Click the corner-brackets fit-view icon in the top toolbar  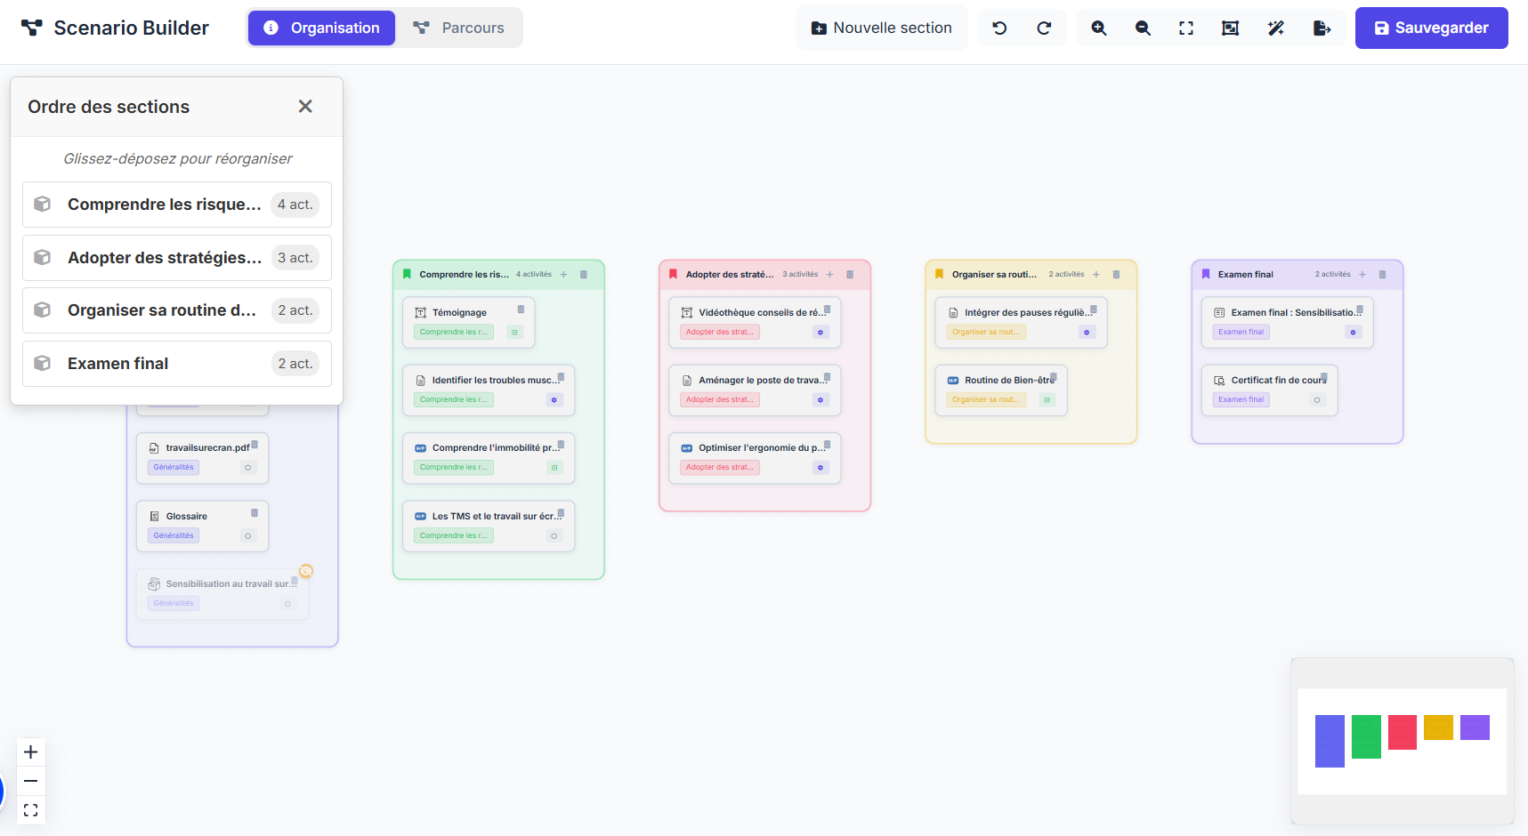pyautogui.click(x=1186, y=28)
